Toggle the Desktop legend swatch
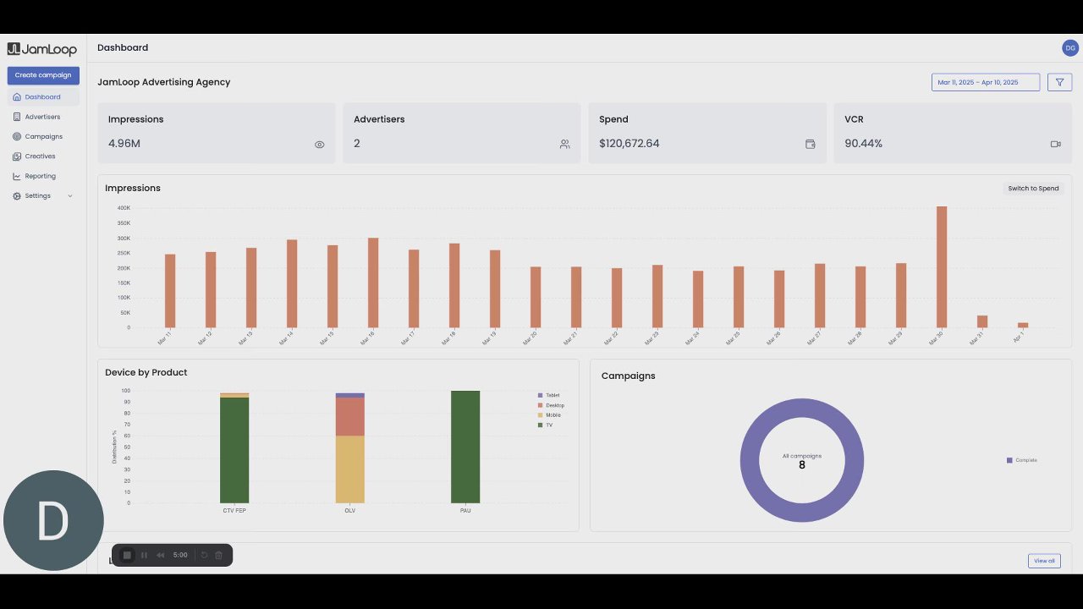 click(x=541, y=405)
